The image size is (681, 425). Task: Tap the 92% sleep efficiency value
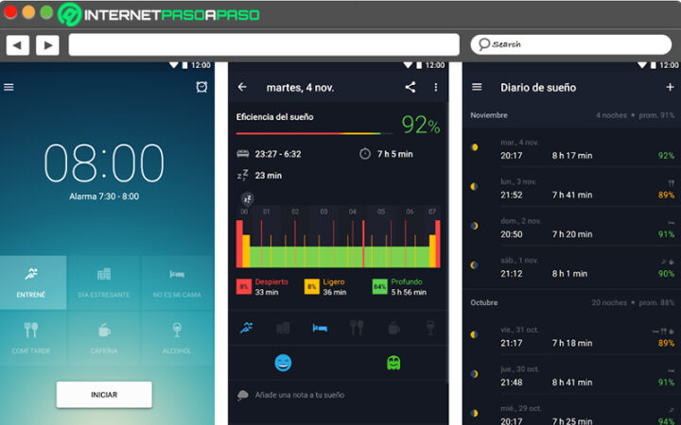(420, 125)
